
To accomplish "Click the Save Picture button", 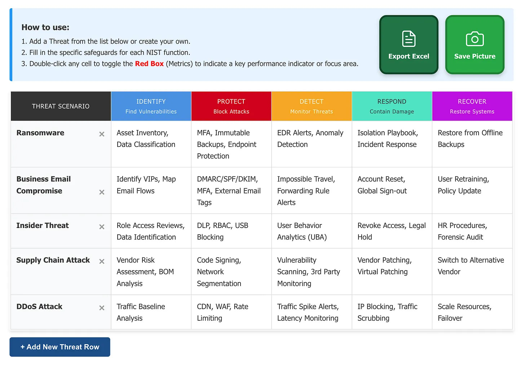I will point(475,45).
